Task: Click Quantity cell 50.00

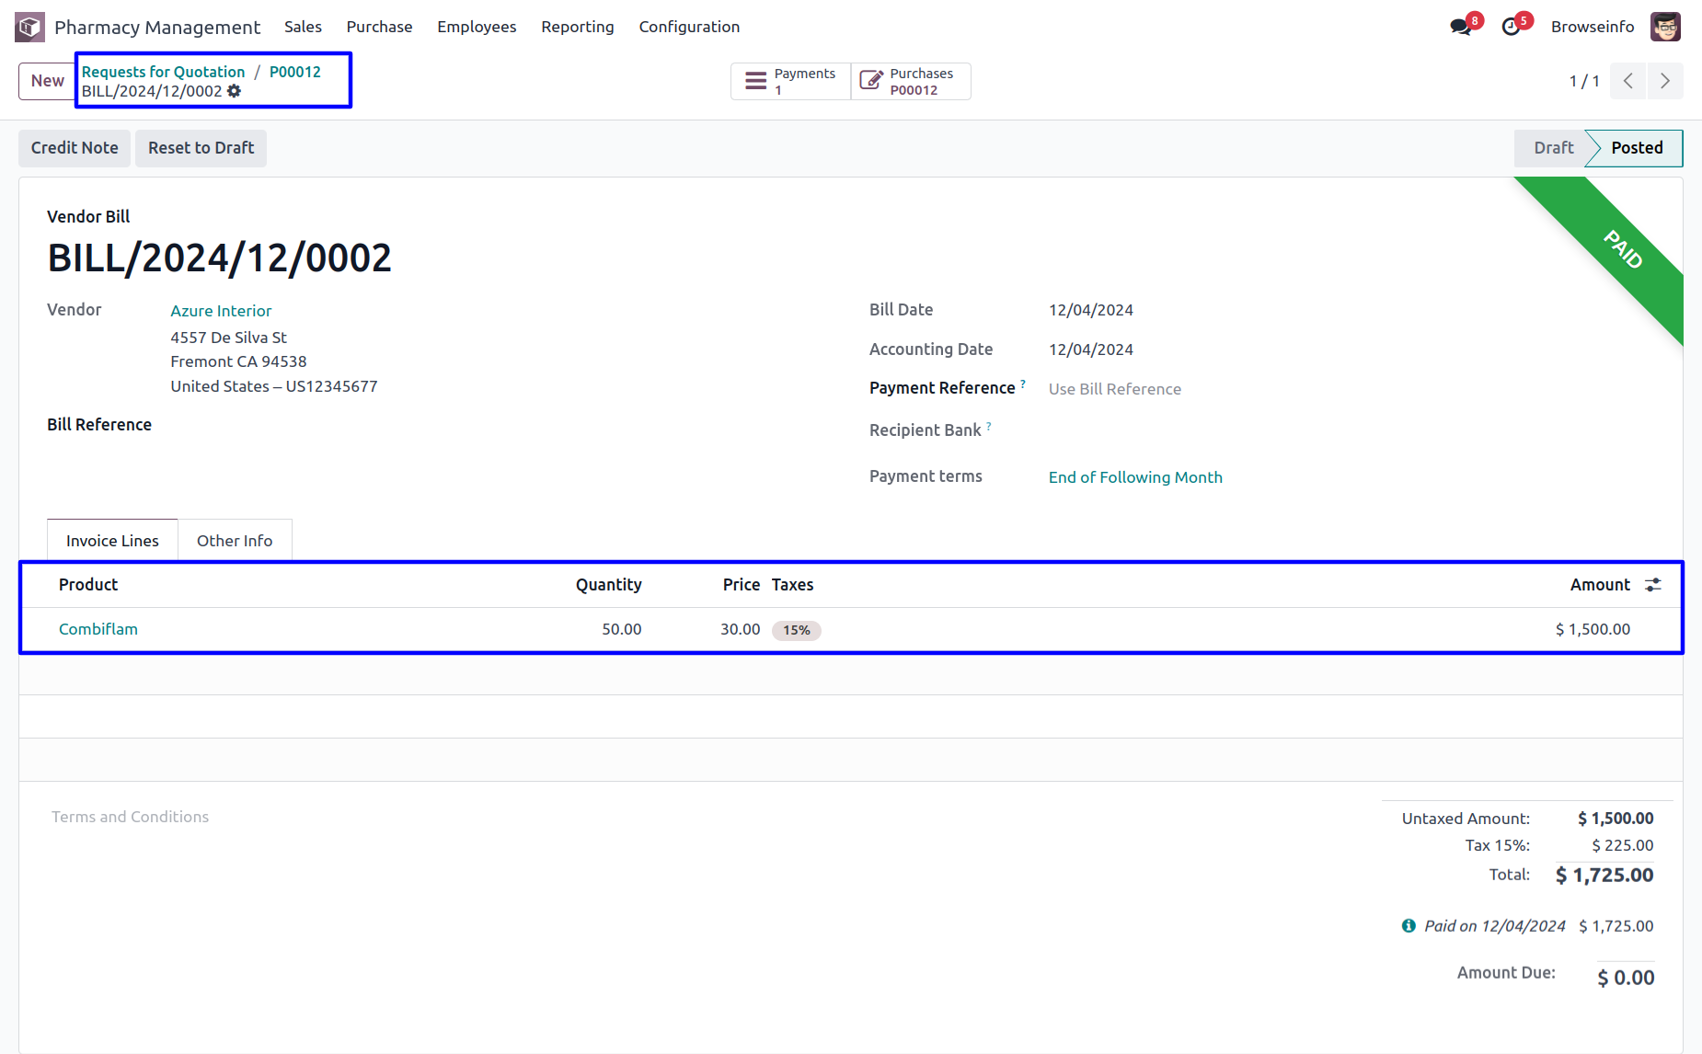Action: click(x=622, y=629)
